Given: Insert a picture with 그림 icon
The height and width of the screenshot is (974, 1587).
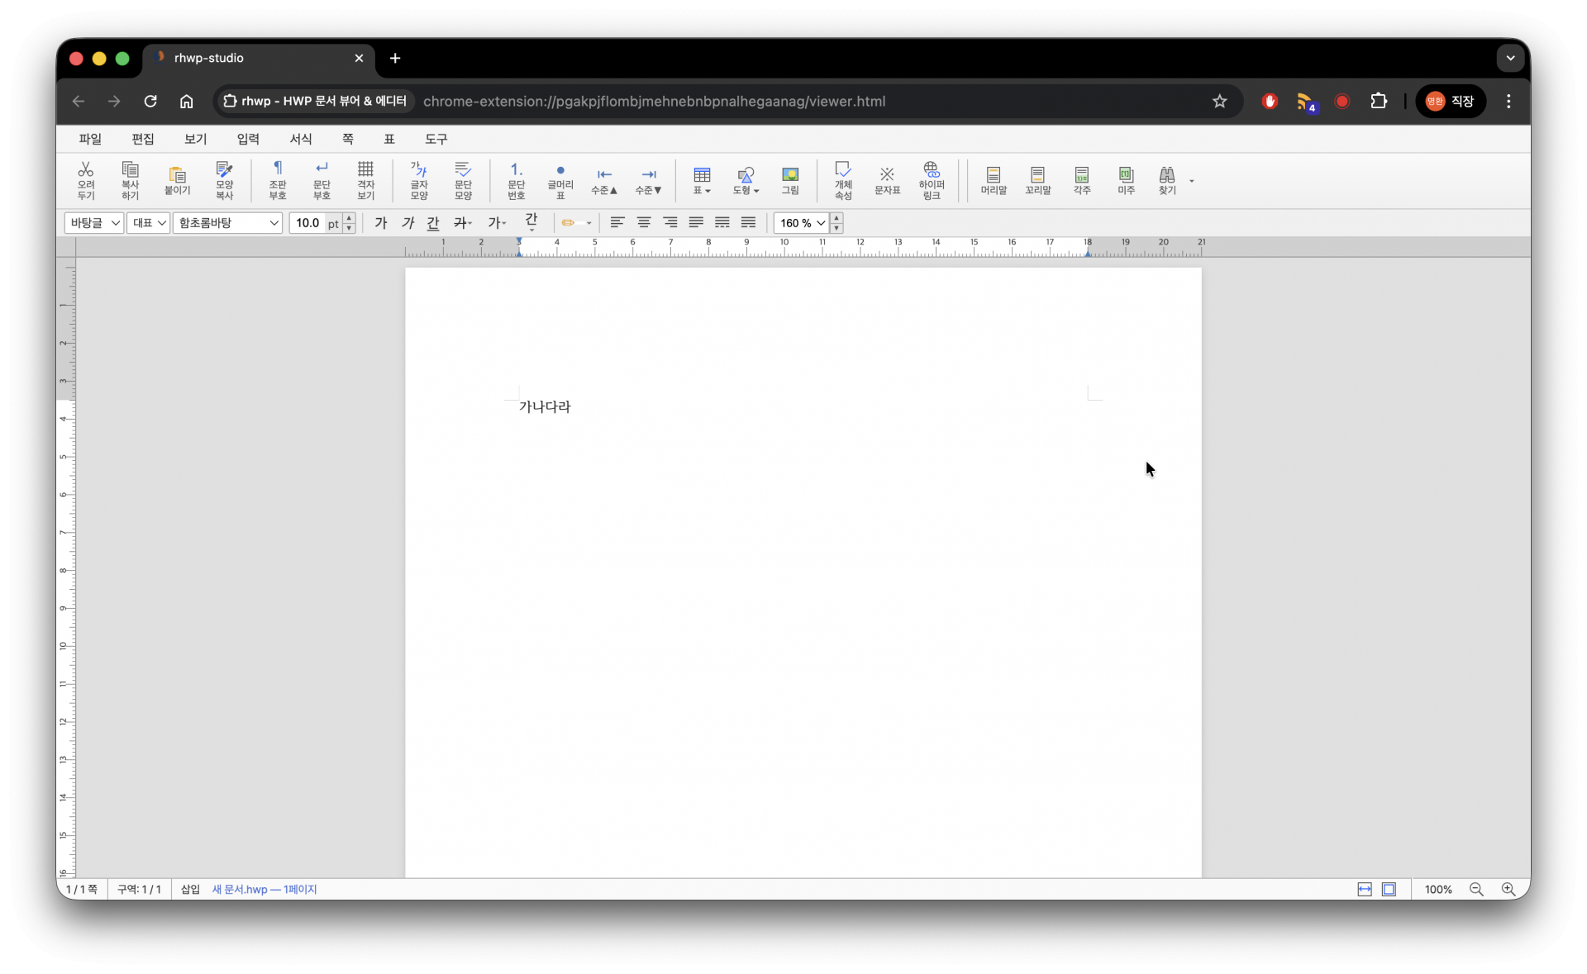Looking at the screenshot, I should [790, 179].
